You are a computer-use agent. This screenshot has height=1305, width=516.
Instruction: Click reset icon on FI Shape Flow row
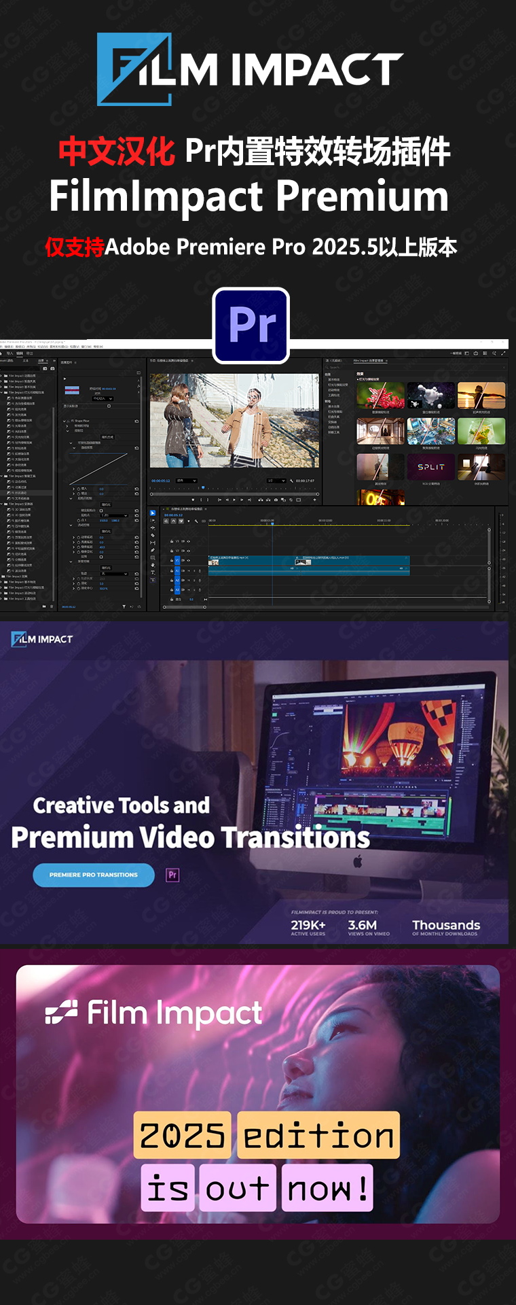click(x=136, y=421)
